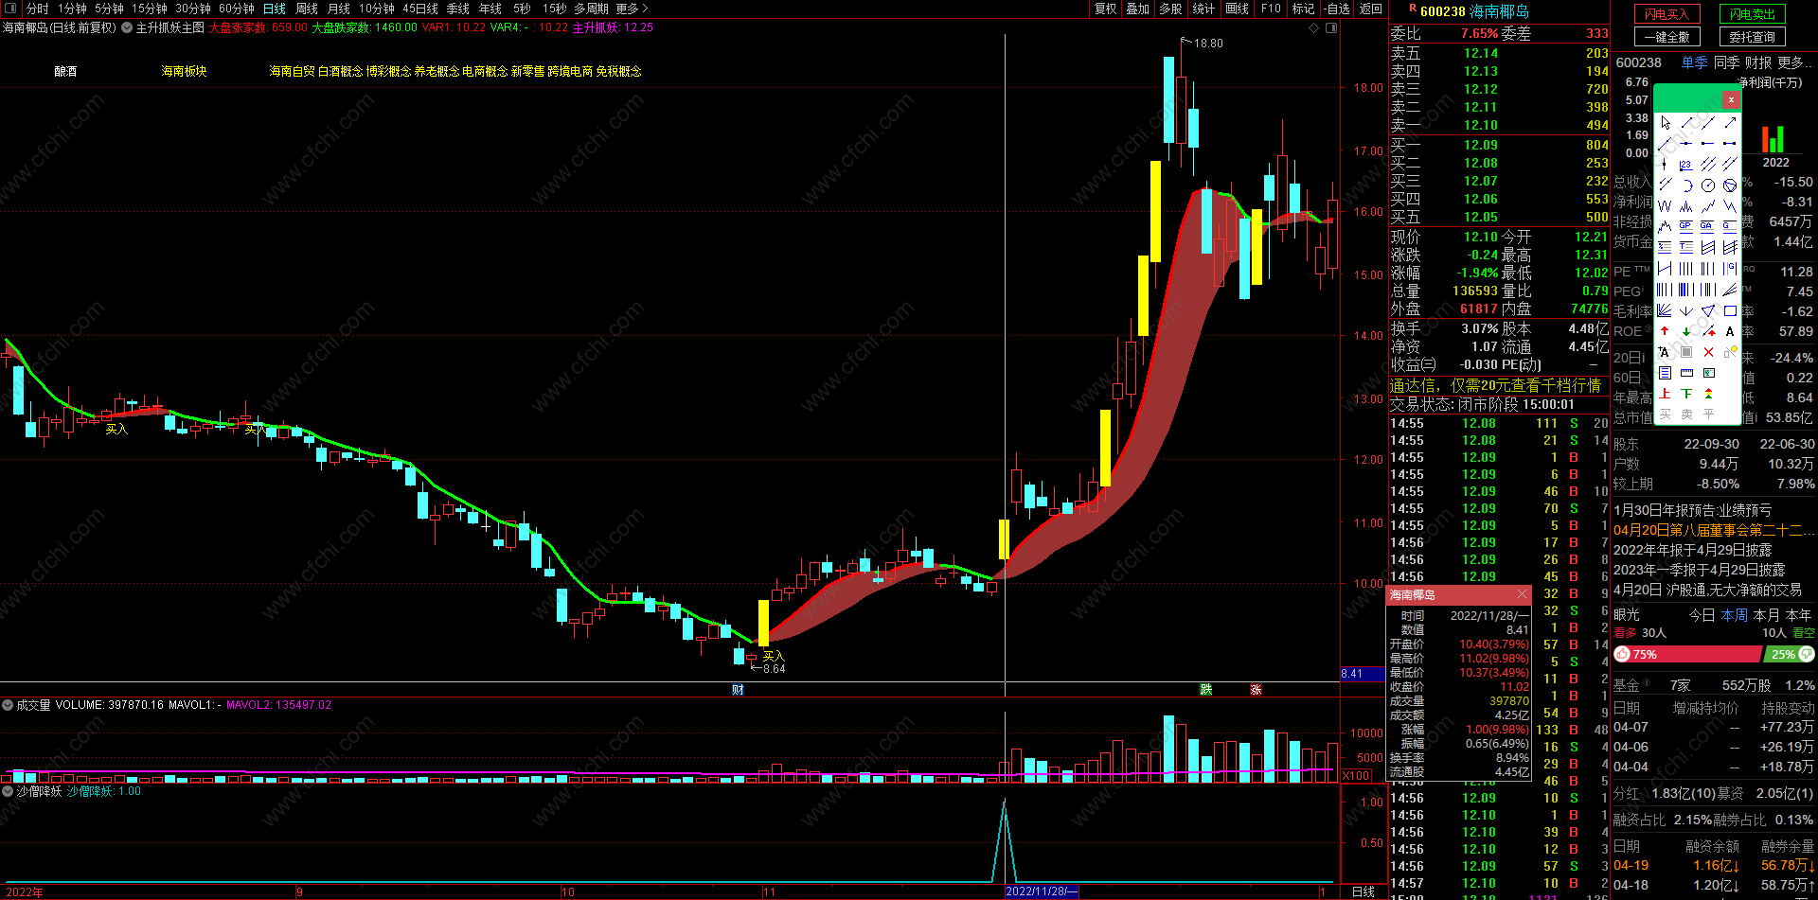Image resolution: width=1818 pixels, height=900 pixels.
Task: Select the parallel channel lines tool
Action: click(1708, 164)
